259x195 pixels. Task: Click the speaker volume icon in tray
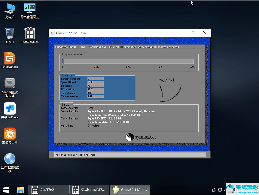(224, 190)
